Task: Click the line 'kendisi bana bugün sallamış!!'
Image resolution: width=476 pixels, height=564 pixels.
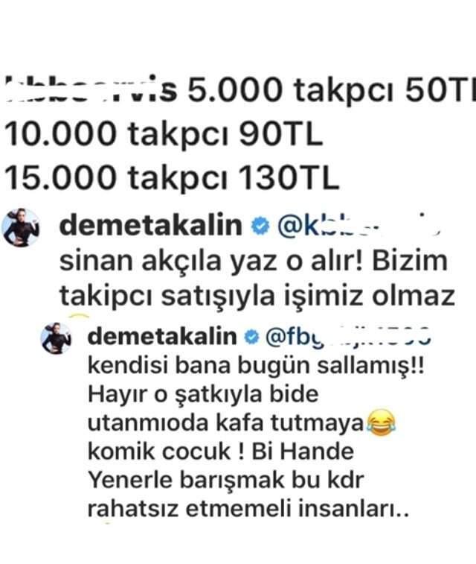Action: pyautogui.click(x=256, y=366)
